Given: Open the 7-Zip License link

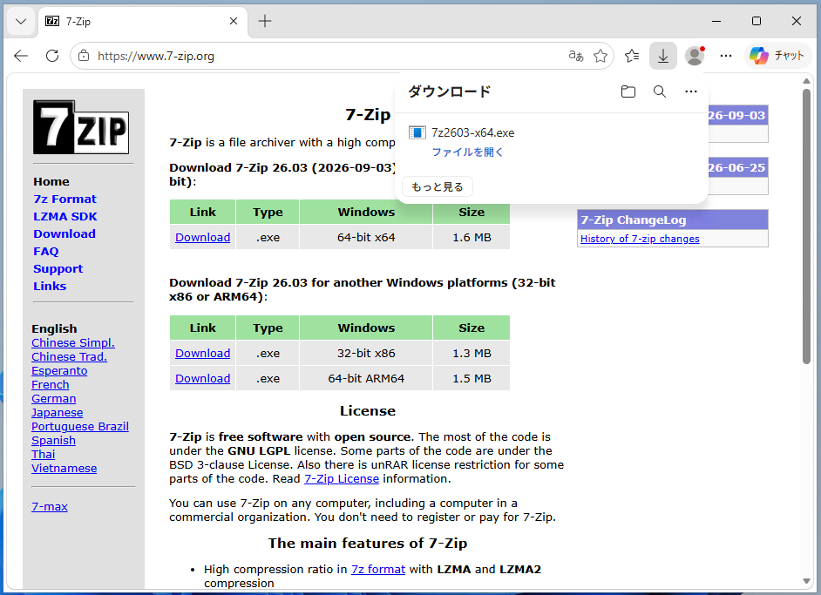Looking at the screenshot, I should coord(342,479).
